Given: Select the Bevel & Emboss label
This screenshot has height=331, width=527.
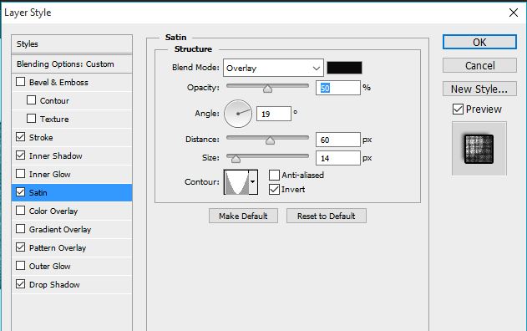Looking at the screenshot, I should pos(58,82).
